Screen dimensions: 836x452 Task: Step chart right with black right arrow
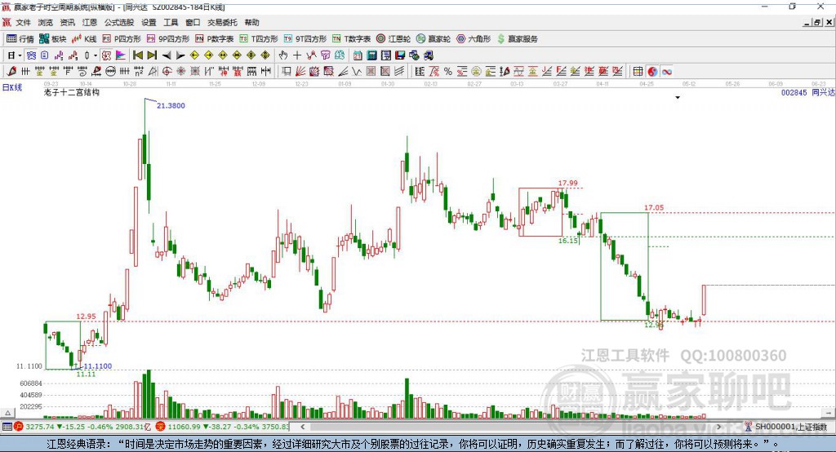(x=180, y=55)
